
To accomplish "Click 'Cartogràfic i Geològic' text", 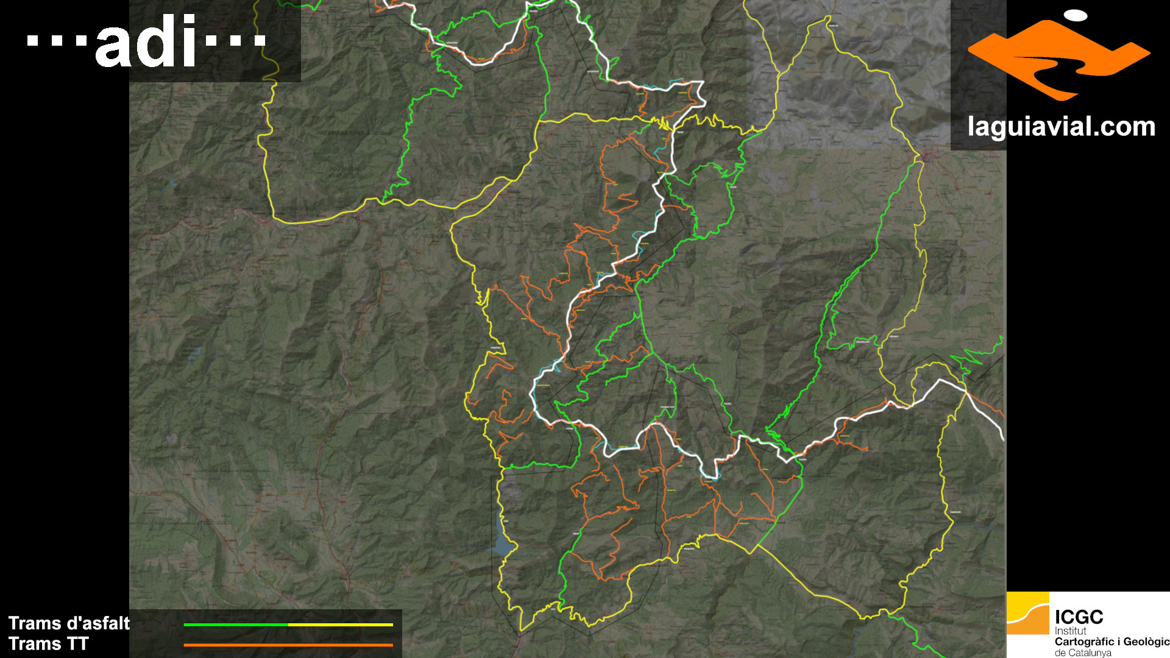I will (1111, 642).
